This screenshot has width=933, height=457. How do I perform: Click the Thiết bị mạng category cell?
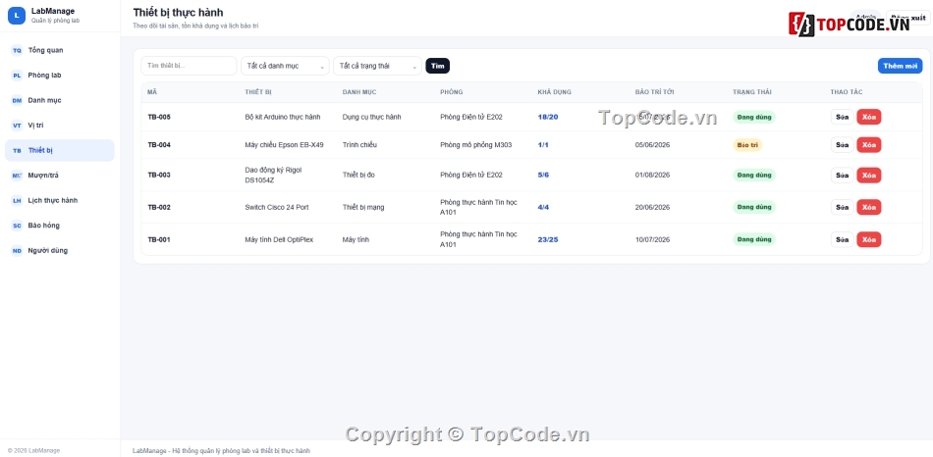click(363, 207)
